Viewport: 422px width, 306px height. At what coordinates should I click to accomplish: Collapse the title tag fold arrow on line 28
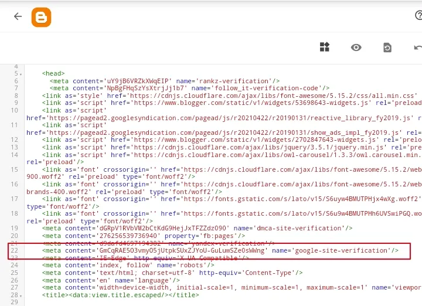point(21,296)
